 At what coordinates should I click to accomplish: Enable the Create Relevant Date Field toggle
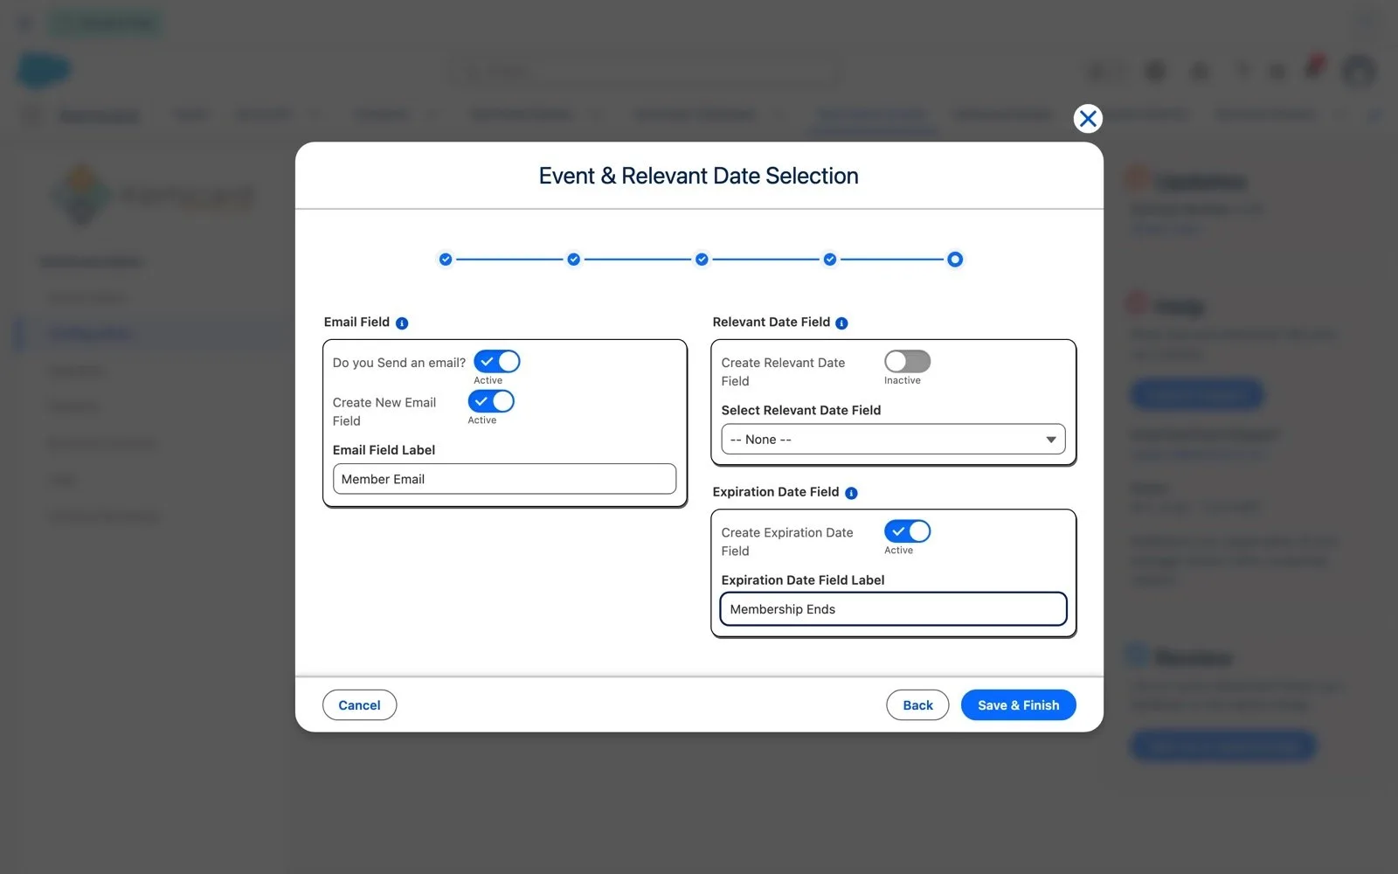[x=908, y=362]
